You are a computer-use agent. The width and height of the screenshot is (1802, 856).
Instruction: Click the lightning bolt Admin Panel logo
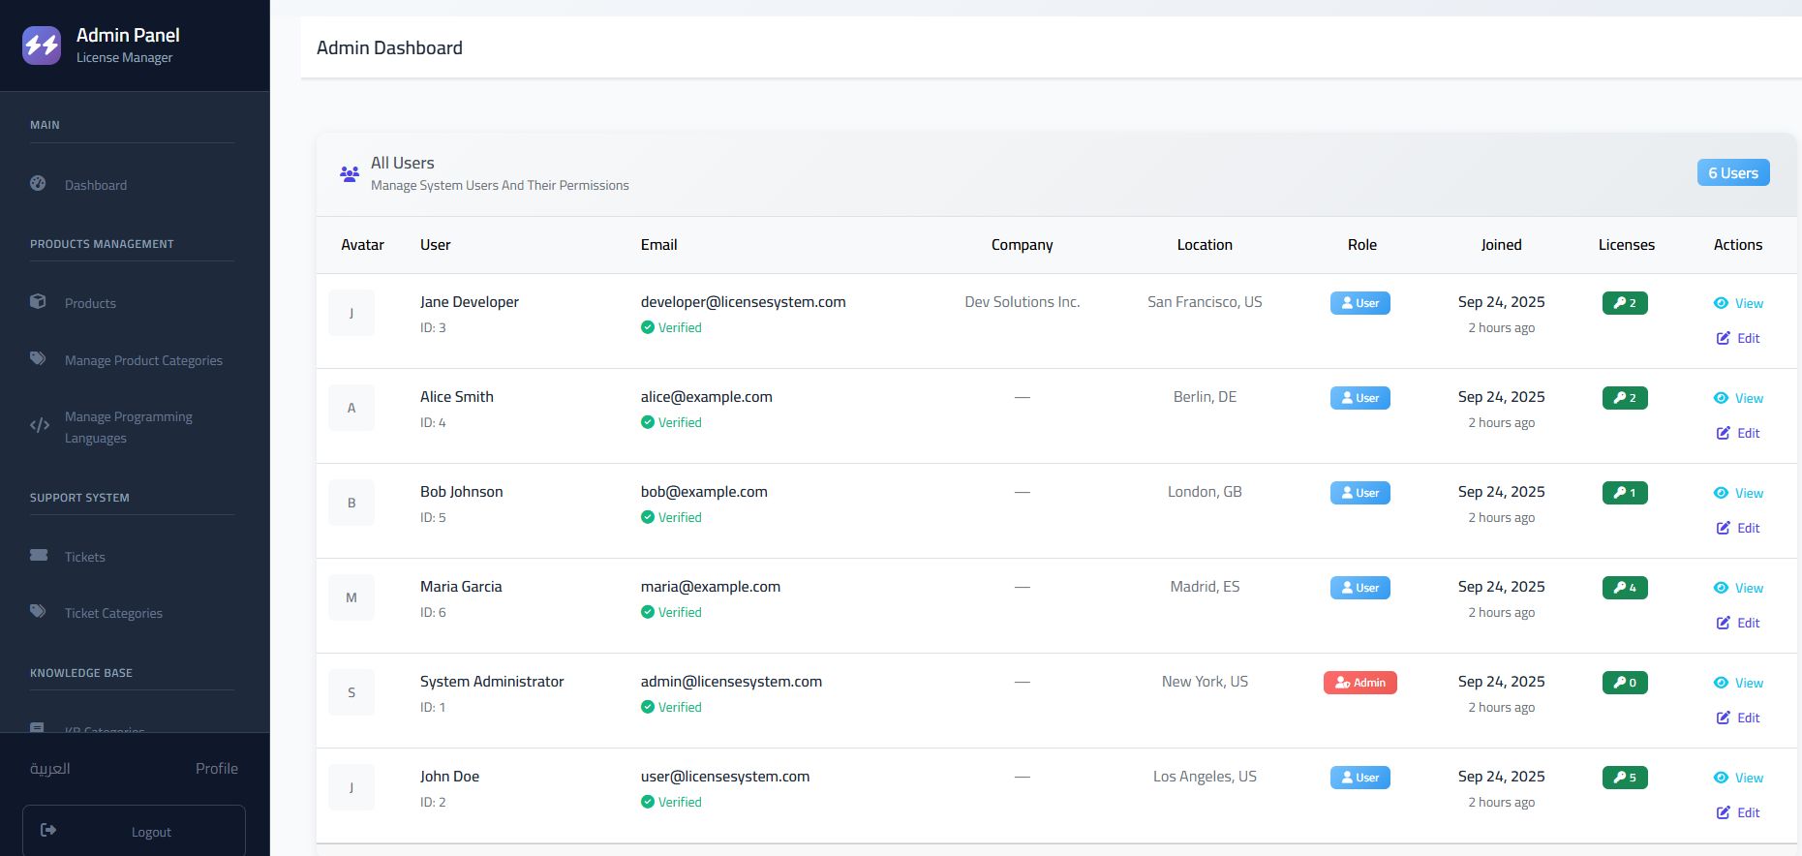[42, 46]
